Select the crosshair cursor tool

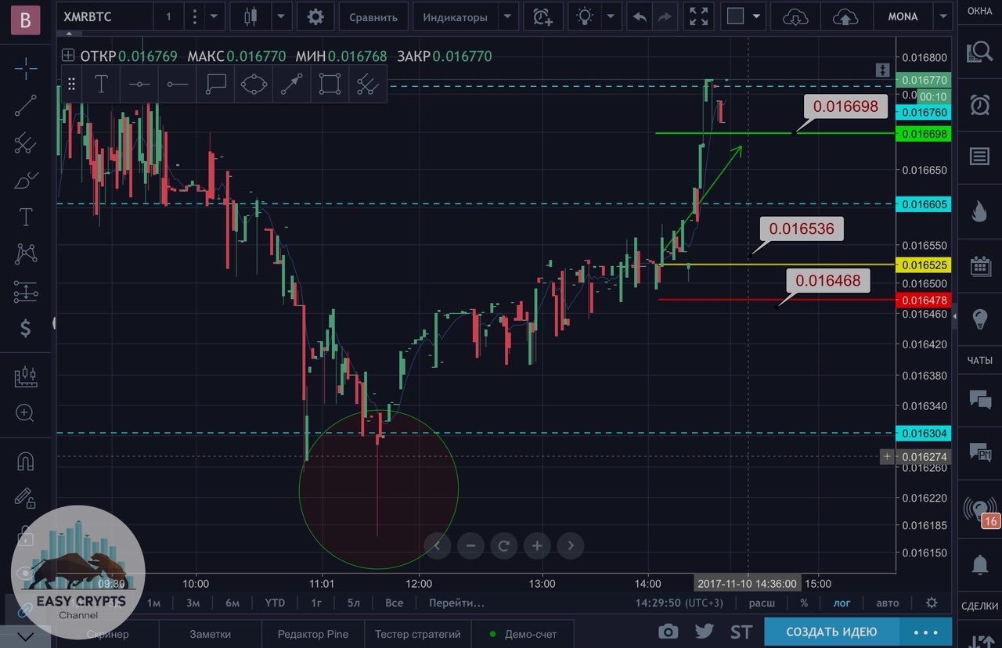(x=26, y=68)
